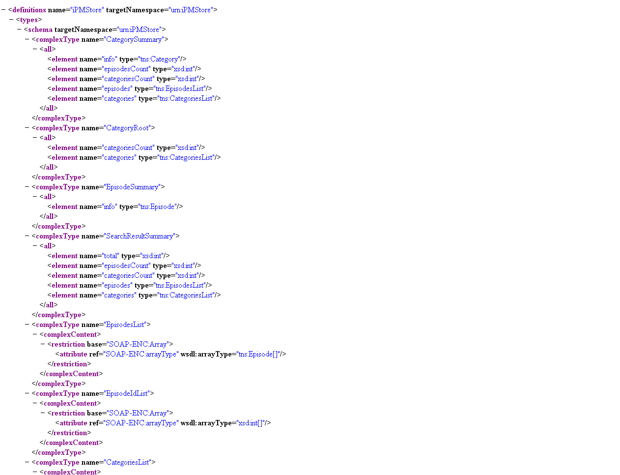Select 'categoriesCount' element in CategoryRoot
The height and width of the screenshot is (475, 620).
coord(126,148)
